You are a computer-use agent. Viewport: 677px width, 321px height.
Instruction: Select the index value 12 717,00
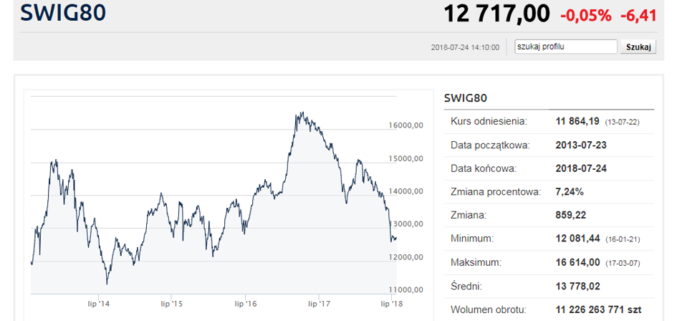click(497, 14)
